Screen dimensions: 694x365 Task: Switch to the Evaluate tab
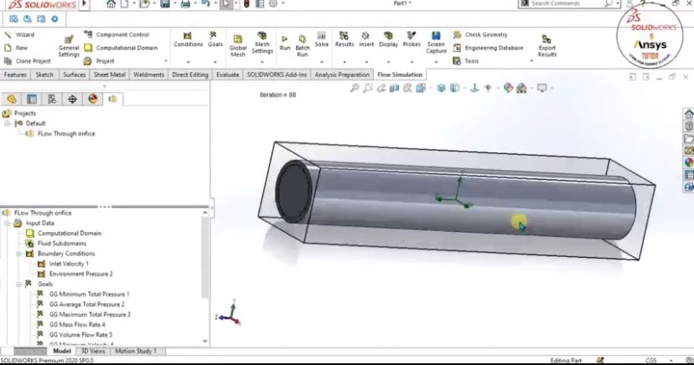[x=227, y=75]
